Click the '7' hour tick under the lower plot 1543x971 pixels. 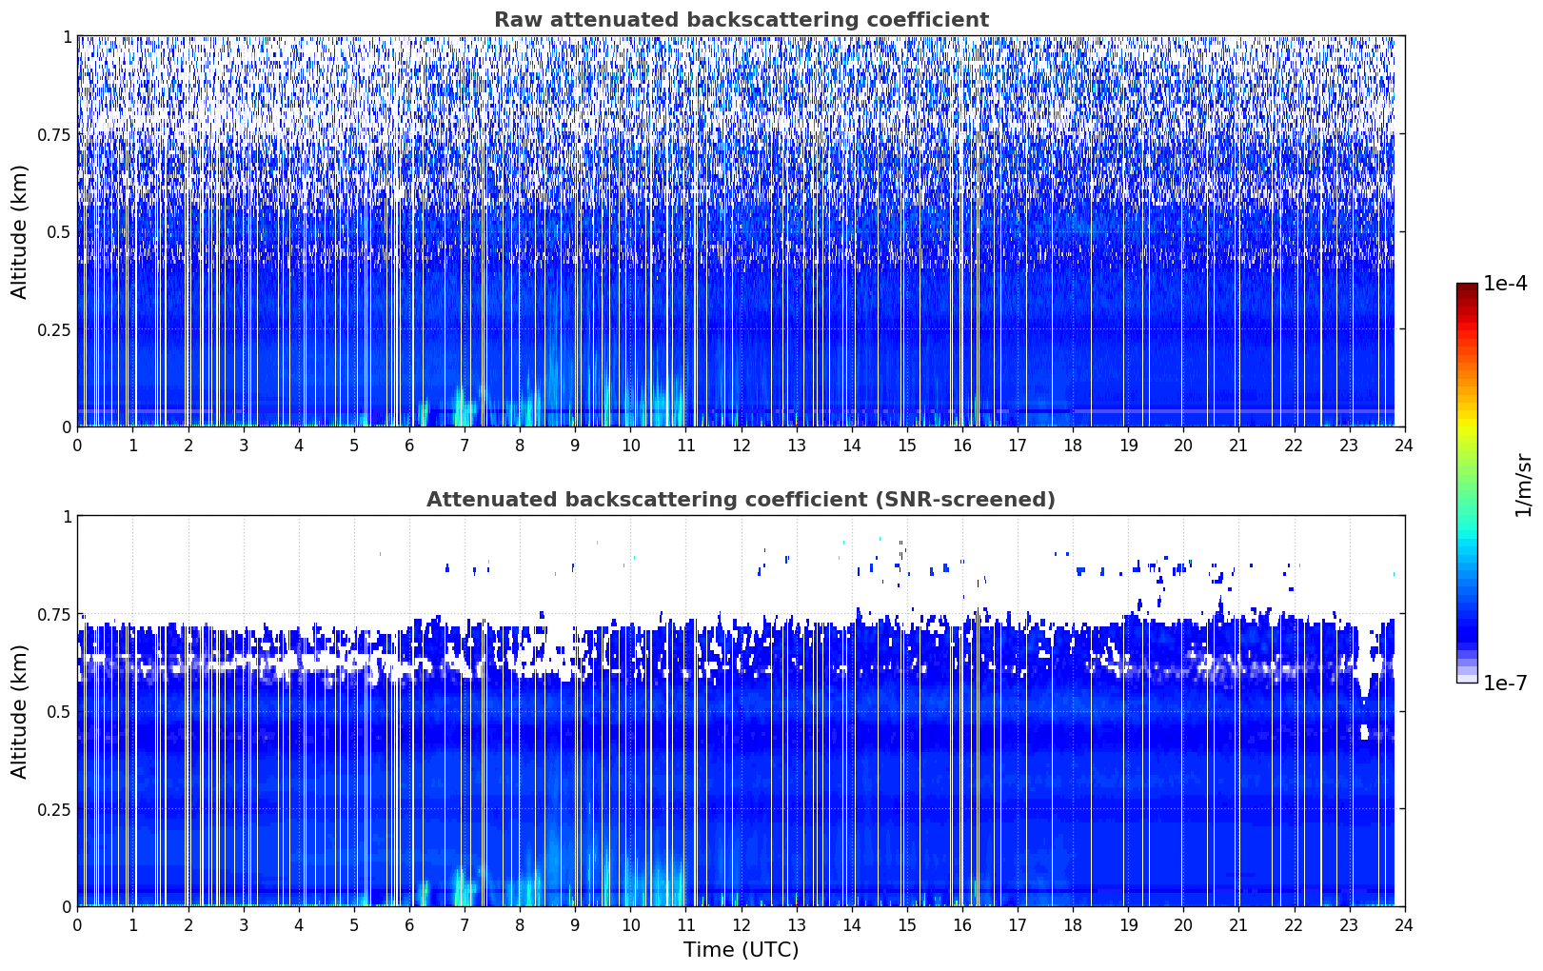tap(465, 925)
